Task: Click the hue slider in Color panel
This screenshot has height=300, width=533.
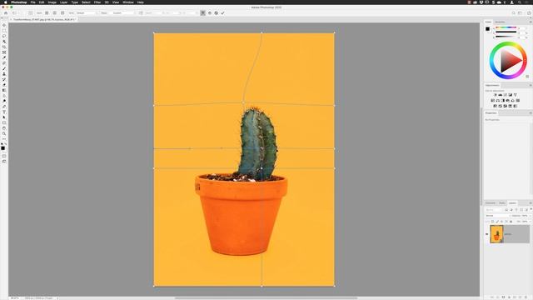Action: tap(506, 27)
